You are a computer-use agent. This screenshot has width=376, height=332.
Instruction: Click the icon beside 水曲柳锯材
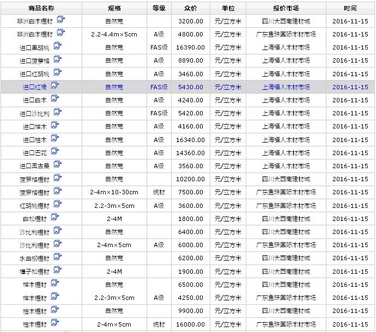[57, 257]
